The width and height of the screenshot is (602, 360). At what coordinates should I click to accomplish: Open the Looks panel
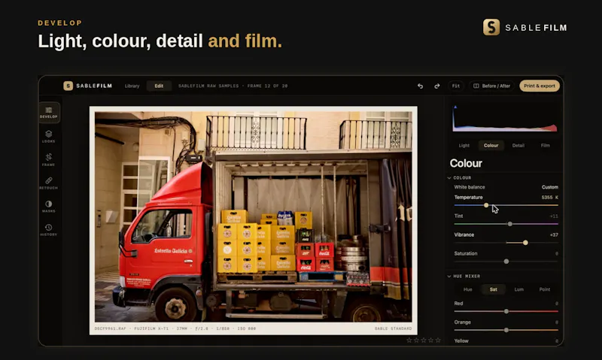(49, 136)
